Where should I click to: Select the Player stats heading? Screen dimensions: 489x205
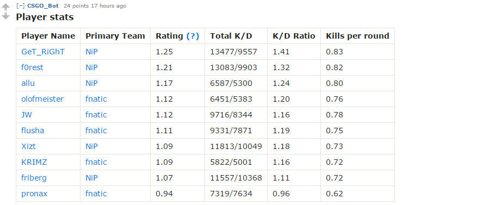coord(45,17)
